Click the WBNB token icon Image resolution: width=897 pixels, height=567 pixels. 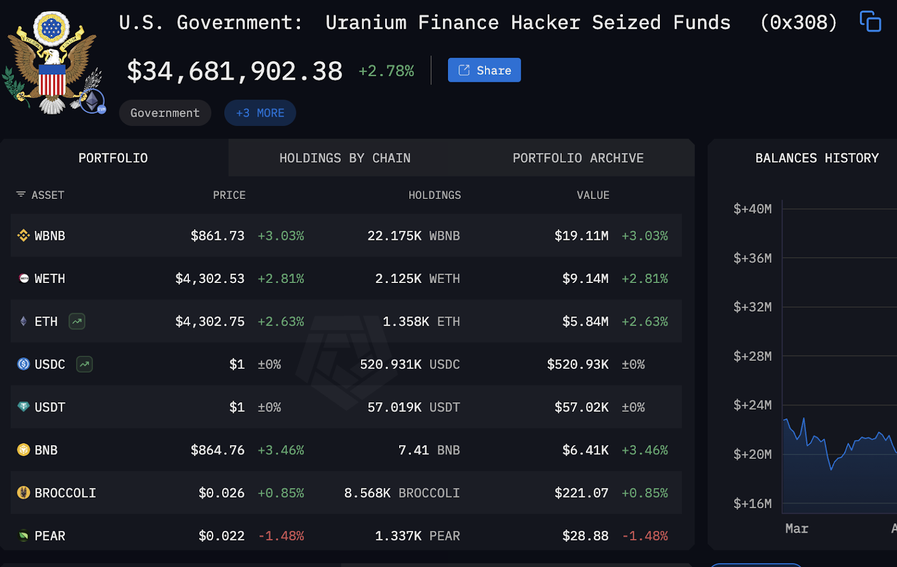point(24,236)
